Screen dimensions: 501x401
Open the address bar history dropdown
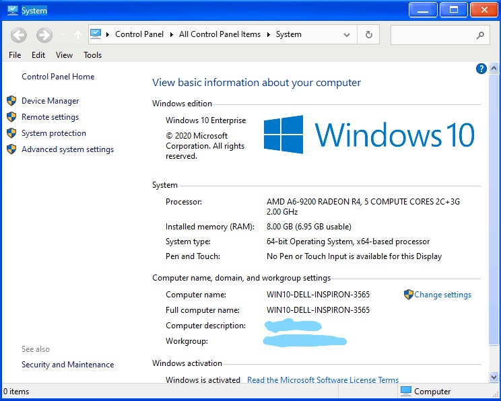347,35
